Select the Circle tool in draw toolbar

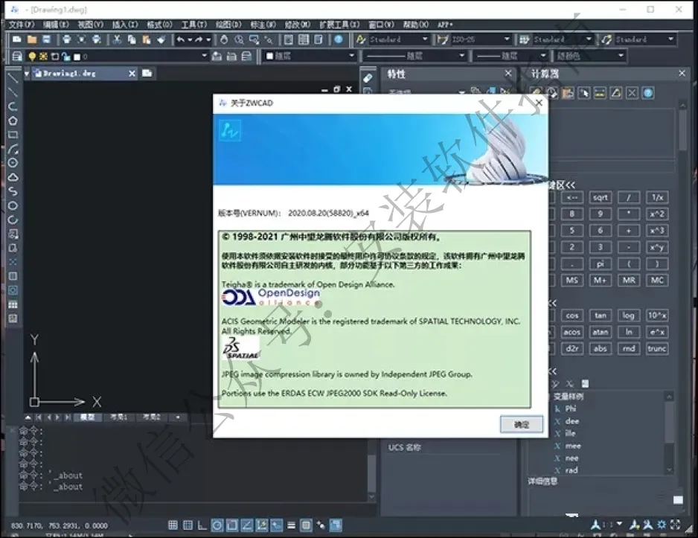13,163
